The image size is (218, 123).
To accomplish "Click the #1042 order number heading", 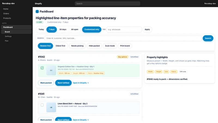I will click(41, 57).
